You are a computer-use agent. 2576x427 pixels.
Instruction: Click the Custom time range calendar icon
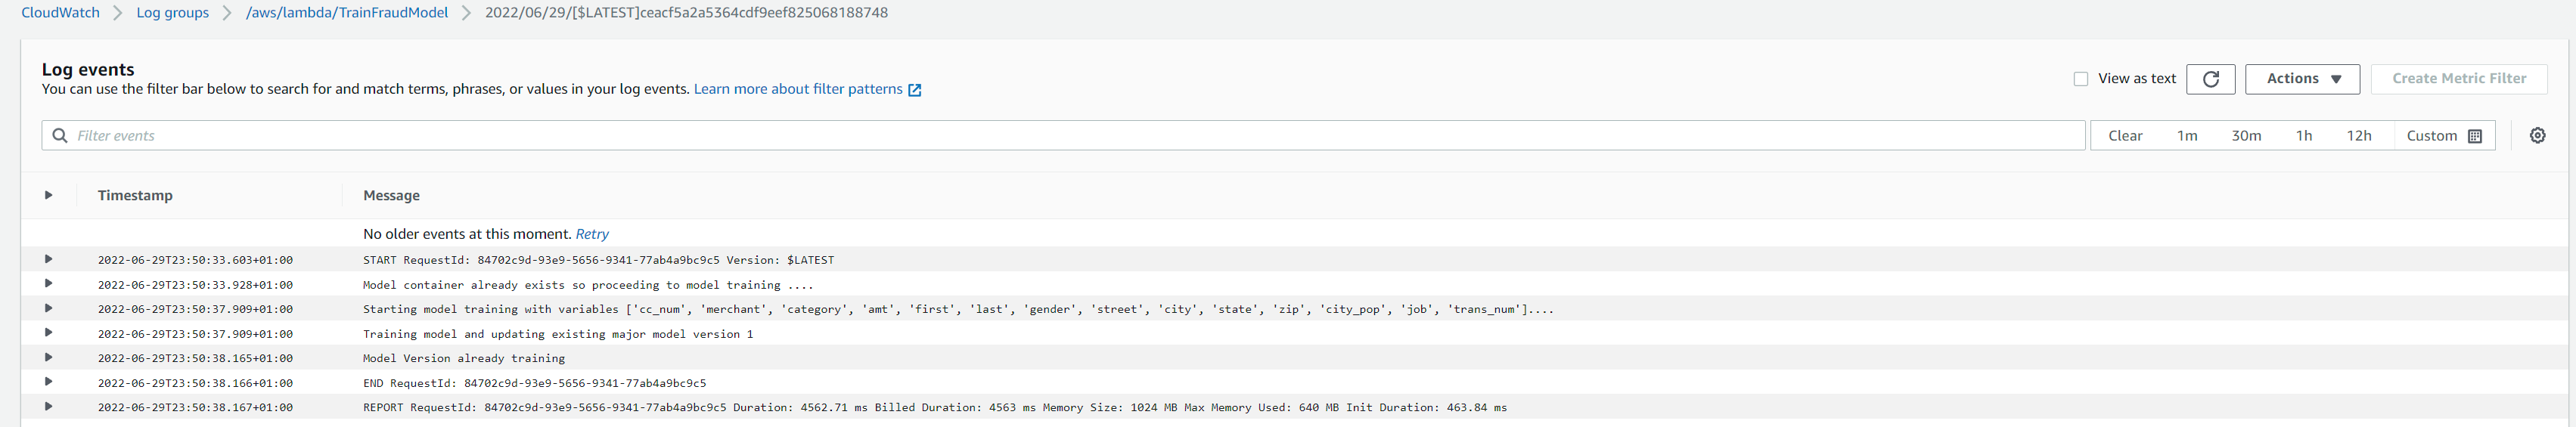2475,136
